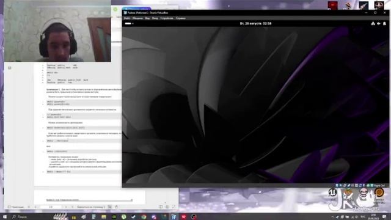The image size is (391, 220).
Task: Open the red desktop shortcut at top
Action: click(332, 5)
